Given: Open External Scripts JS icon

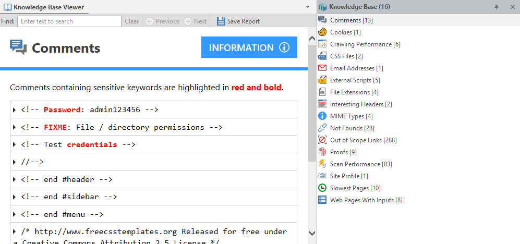Looking at the screenshot, I should 322,80.
